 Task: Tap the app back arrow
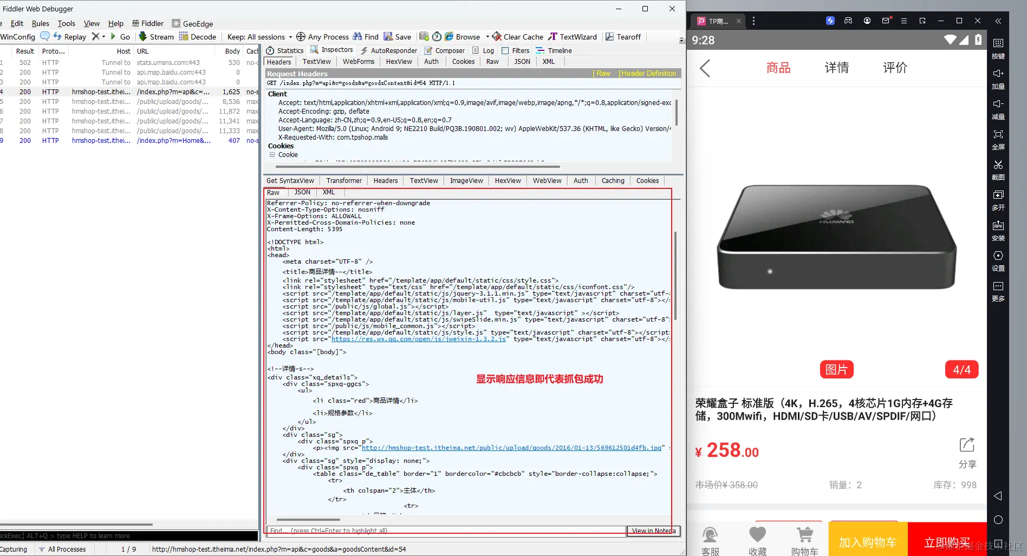(705, 68)
